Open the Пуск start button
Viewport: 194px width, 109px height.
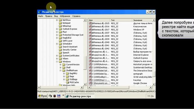point(42,96)
